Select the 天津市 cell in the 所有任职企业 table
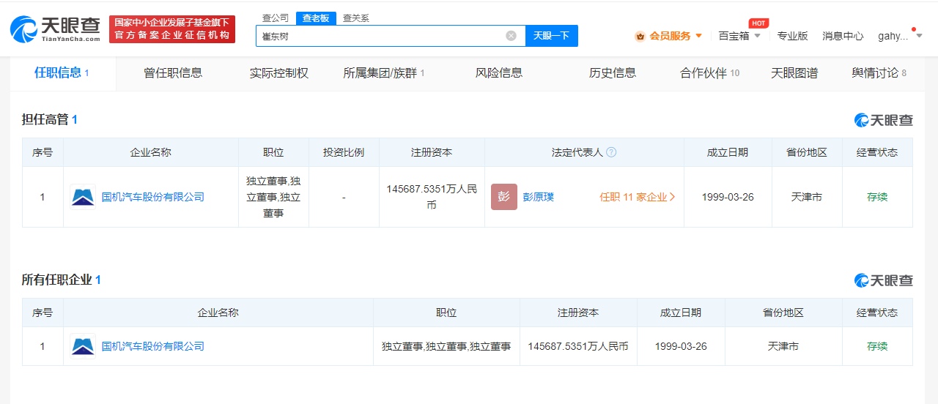Viewport: 938px width, 404px height. pyautogui.click(x=783, y=346)
